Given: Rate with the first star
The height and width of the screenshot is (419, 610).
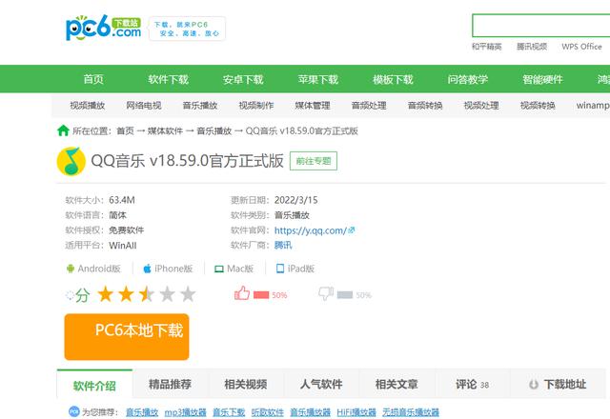Looking at the screenshot, I should tap(106, 294).
